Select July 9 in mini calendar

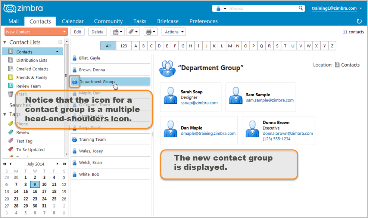(x=35, y=184)
